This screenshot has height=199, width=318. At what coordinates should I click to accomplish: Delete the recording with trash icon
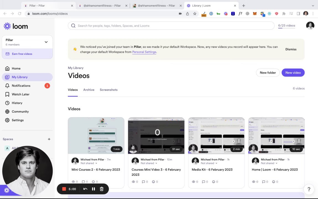tap(101, 189)
